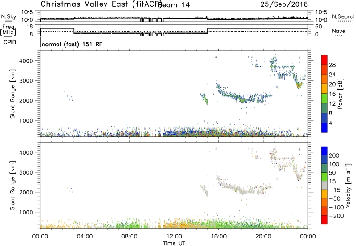The height and width of the screenshot is (246, 356).
Task: Select the teal 50–100 Velocity colorbar segment
Action: (x=324, y=168)
